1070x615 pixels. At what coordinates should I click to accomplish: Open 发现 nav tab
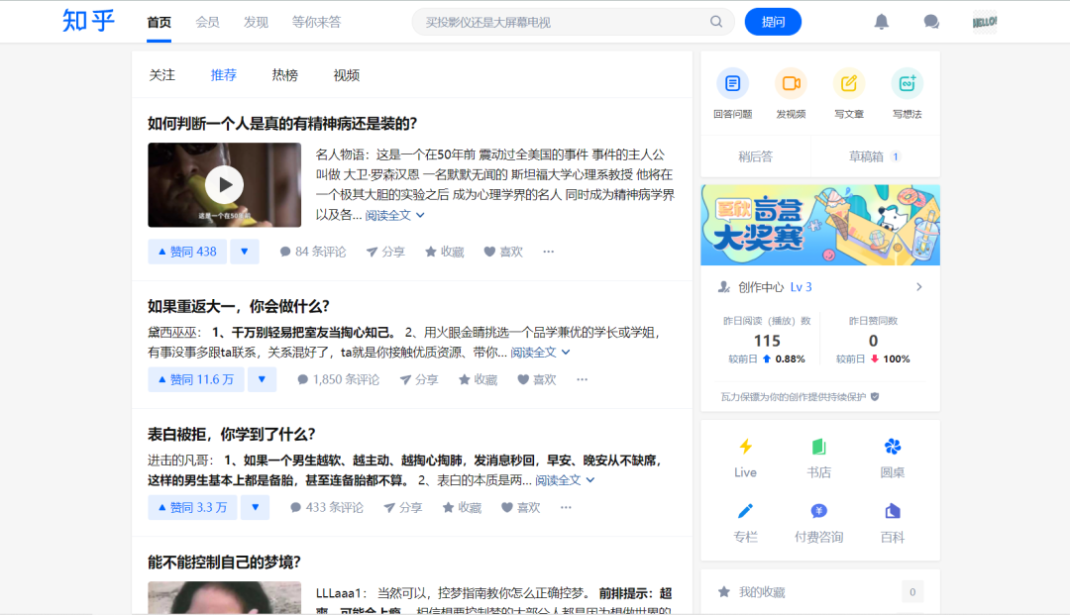pos(256,23)
